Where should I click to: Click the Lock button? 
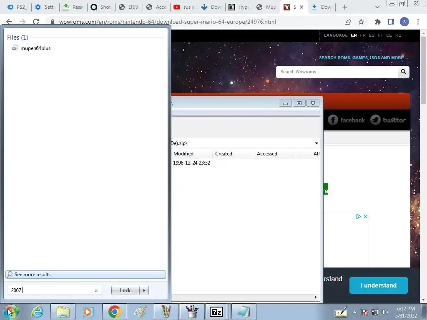(x=125, y=290)
